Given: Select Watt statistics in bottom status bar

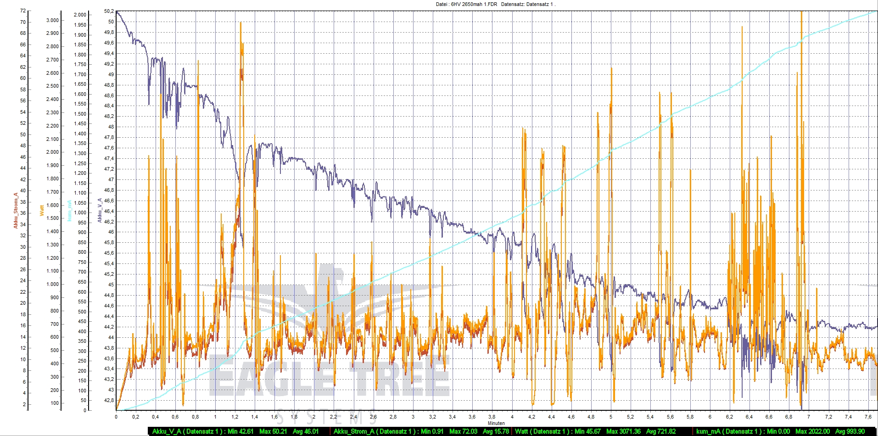Looking at the screenshot, I should (595, 431).
